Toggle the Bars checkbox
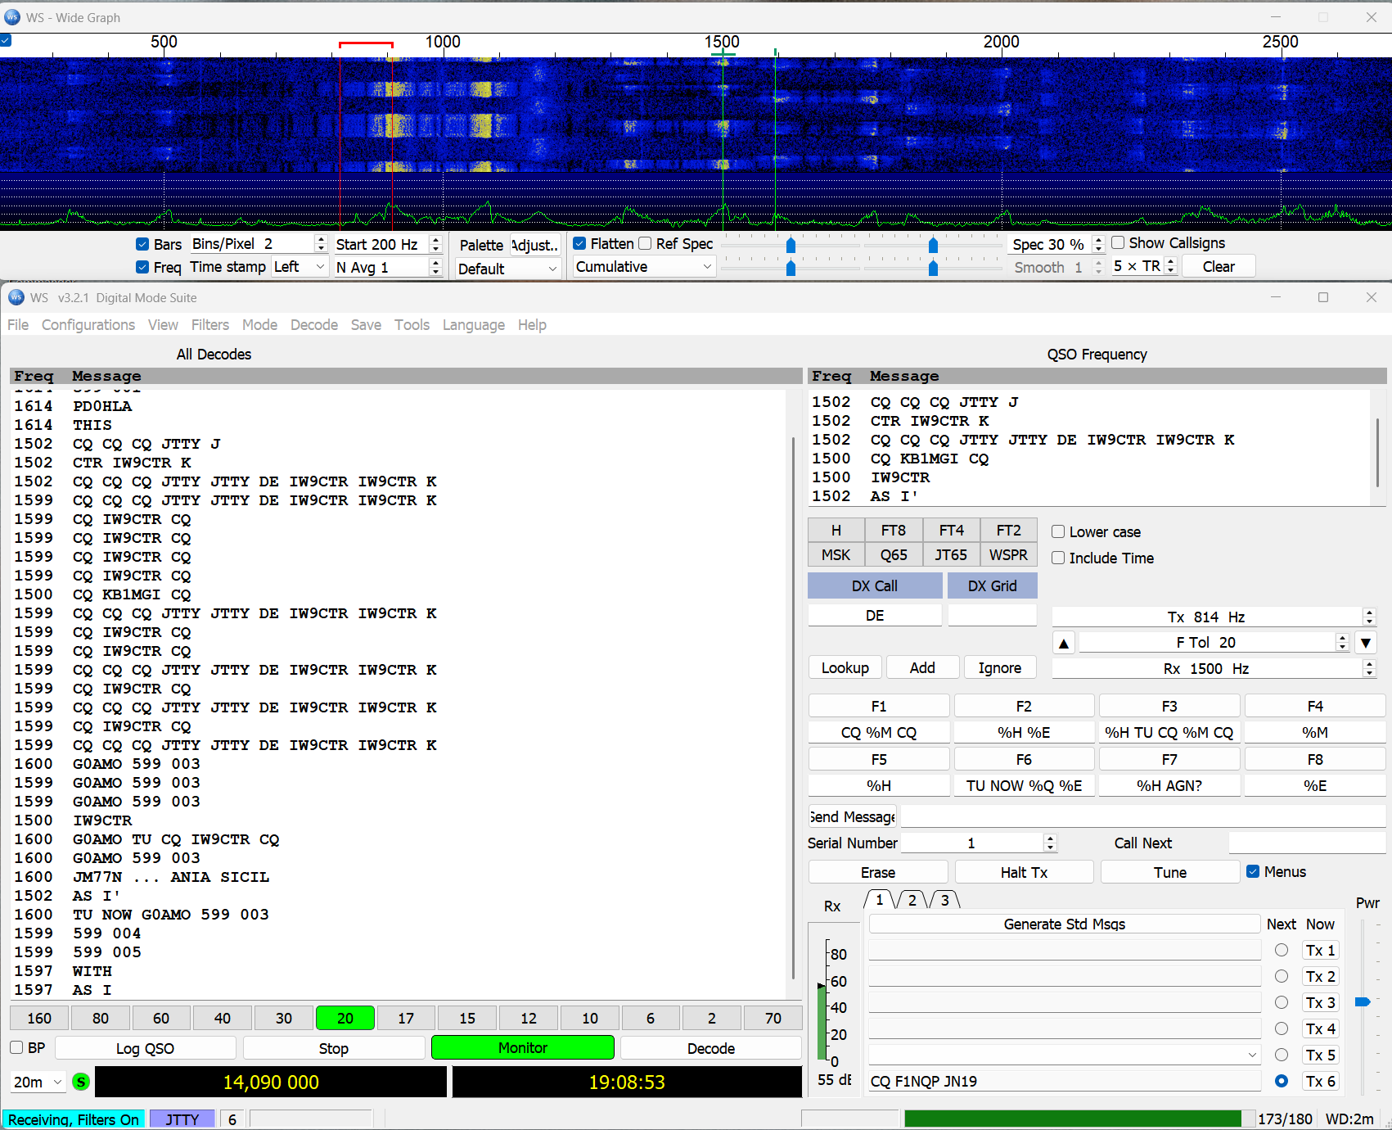 (x=142, y=244)
